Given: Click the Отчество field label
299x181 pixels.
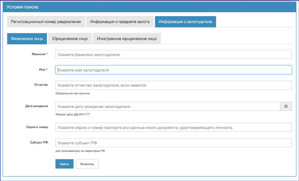Looking at the screenshot, I should point(41,85).
